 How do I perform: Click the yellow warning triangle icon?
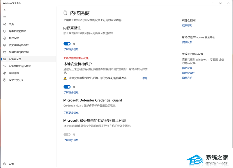[65, 78]
